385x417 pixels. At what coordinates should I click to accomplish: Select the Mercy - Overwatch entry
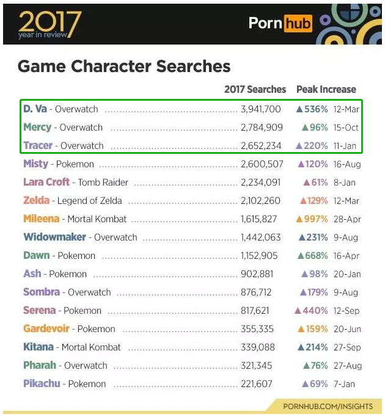click(x=63, y=128)
